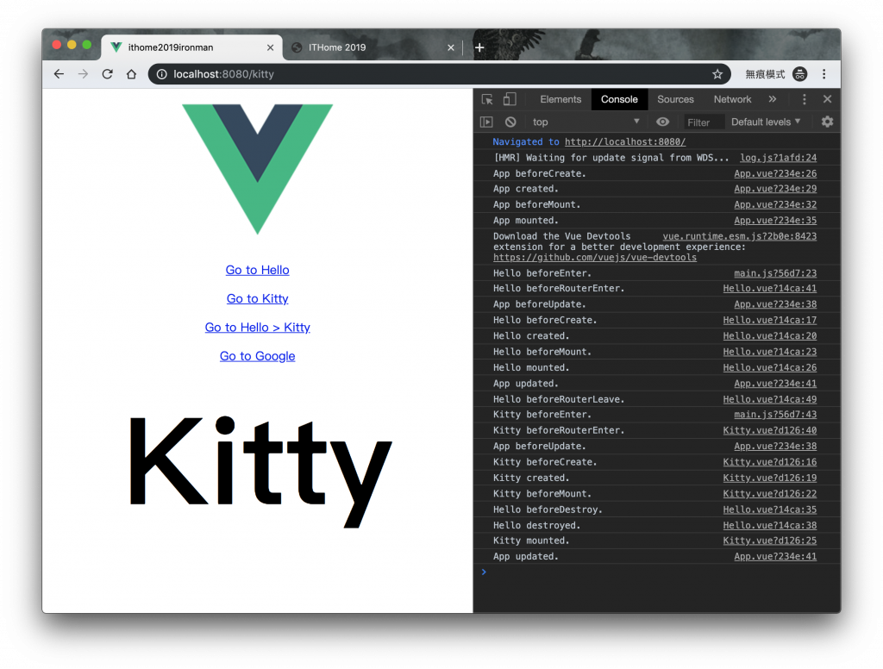Open source link main.js?56d7:43
Viewport: 883px width, 669px height.
(775, 415)
